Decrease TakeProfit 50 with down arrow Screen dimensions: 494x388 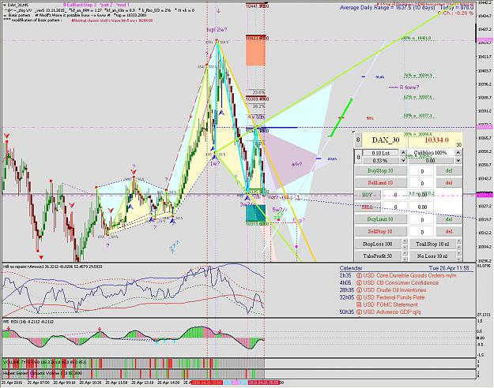(x=404, y=259)
